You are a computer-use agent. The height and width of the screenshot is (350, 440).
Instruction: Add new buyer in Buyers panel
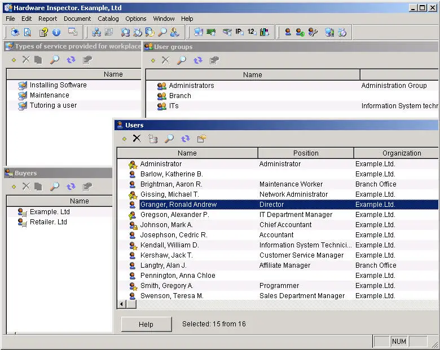[x=14, y=187]
